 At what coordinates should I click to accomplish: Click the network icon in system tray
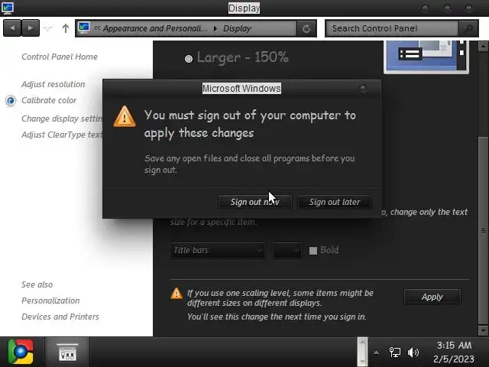pyautogui.click(x=394, y=352)
